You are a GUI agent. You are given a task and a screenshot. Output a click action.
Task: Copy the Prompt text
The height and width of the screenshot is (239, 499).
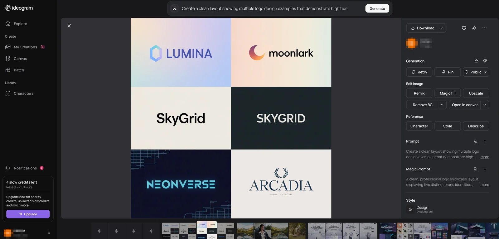click(x=476, y=141)
